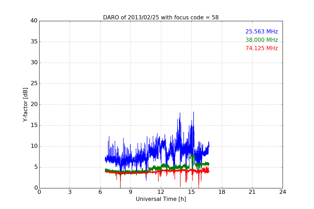Click the y-axis tick label 5
This screenshot has height=209, width=314.
click(x=36, y=167)
